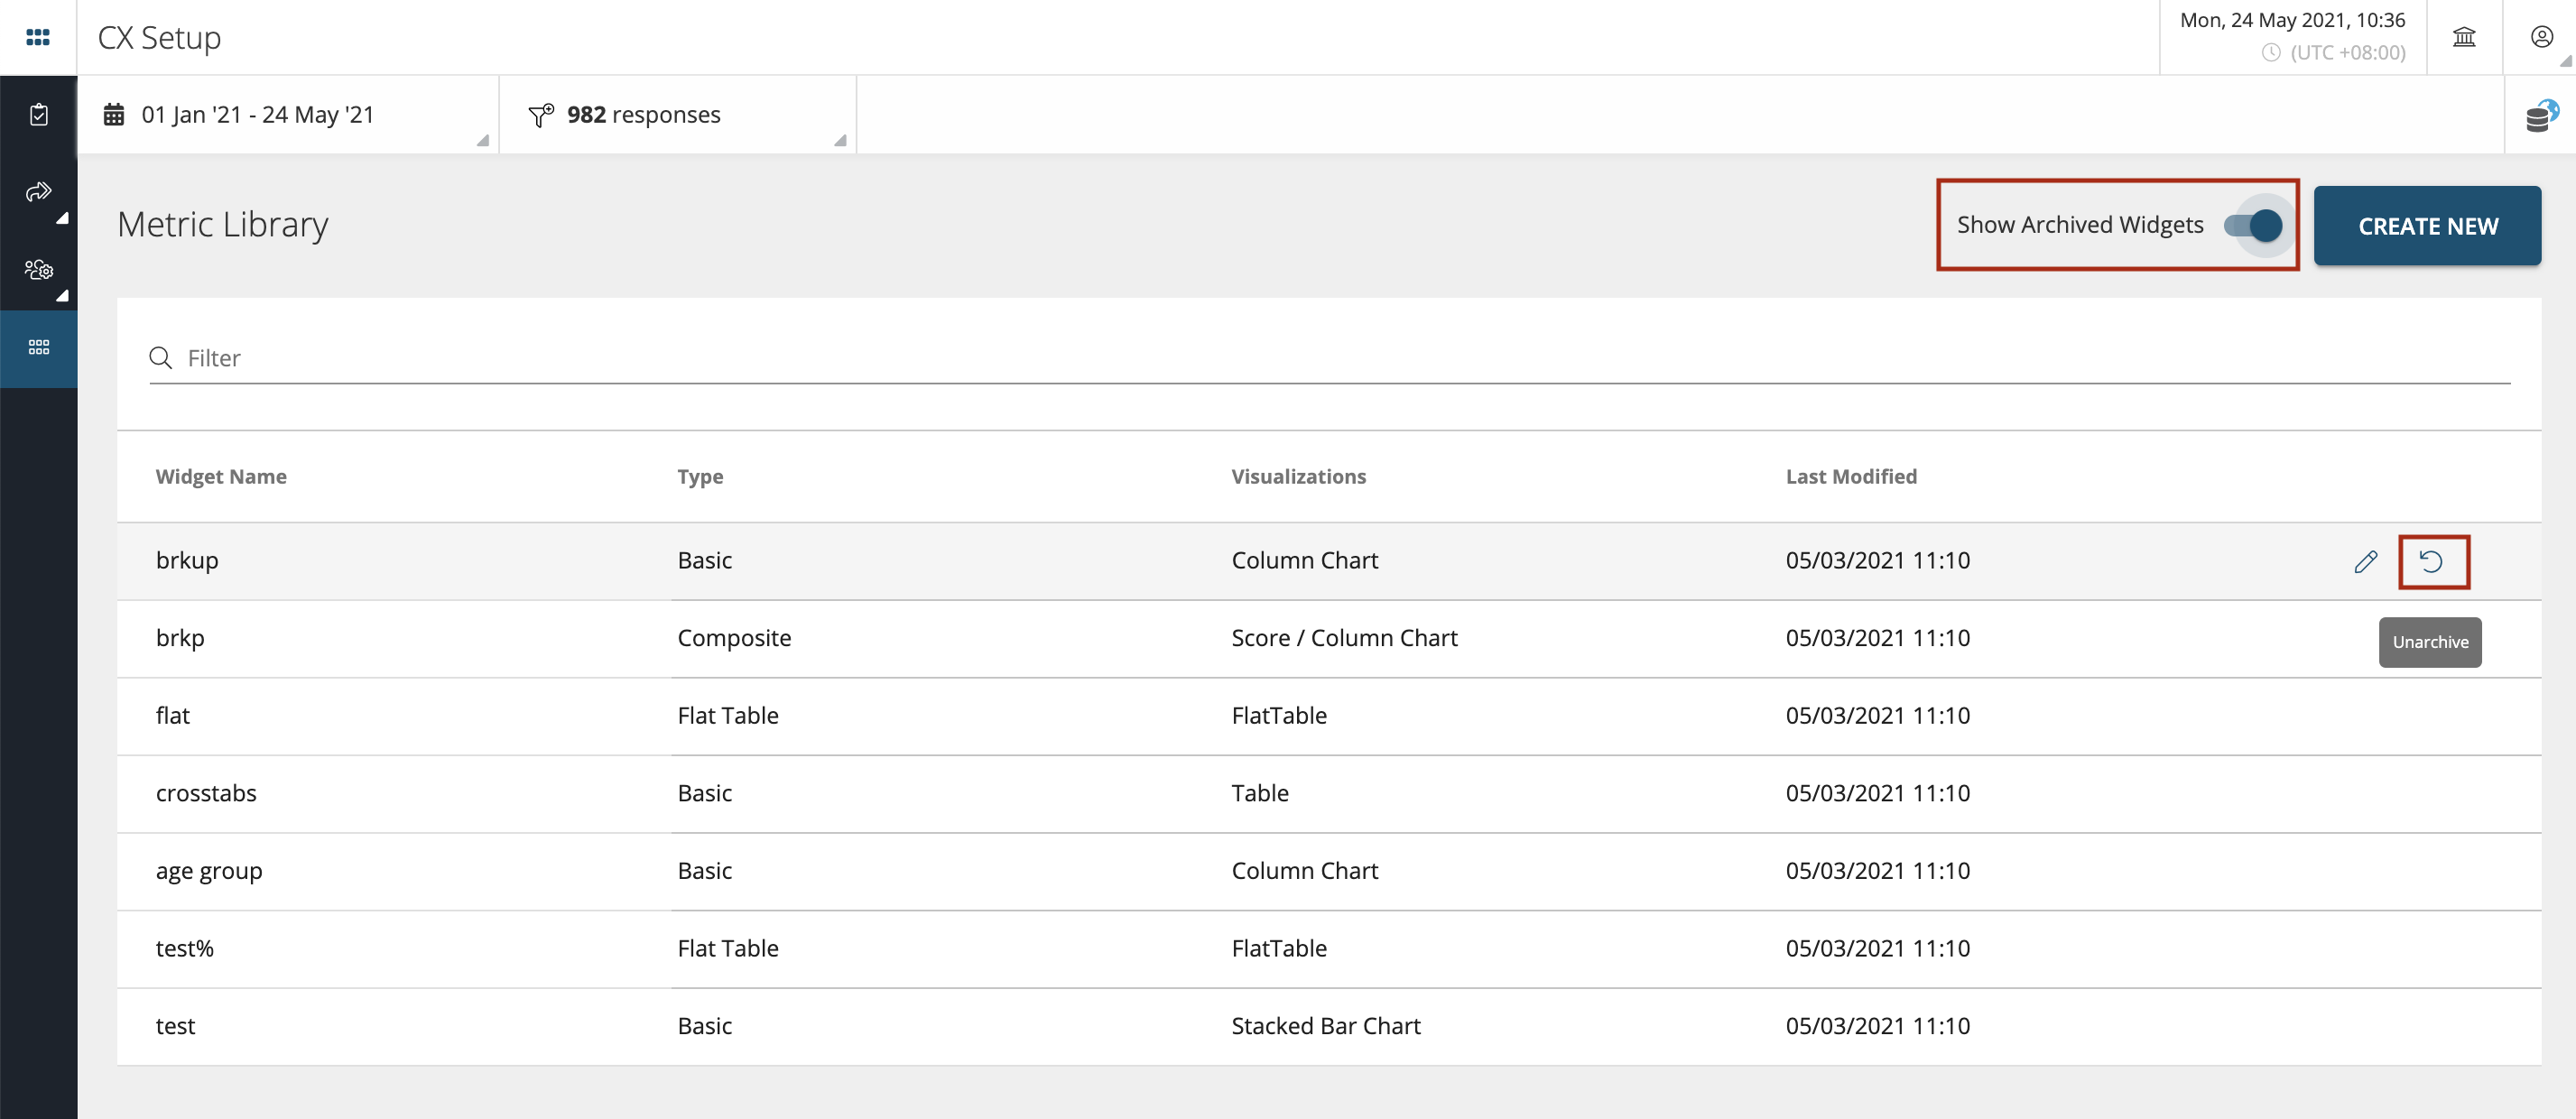
Task: Toggle Show Archived Widgets switch
Action: pos(2253,225)
